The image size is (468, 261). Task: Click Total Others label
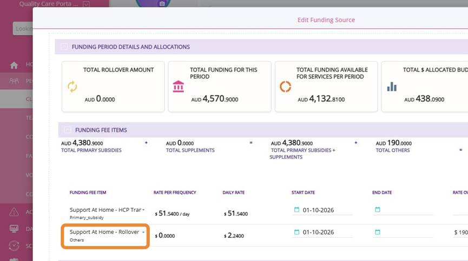pos(392,150)
